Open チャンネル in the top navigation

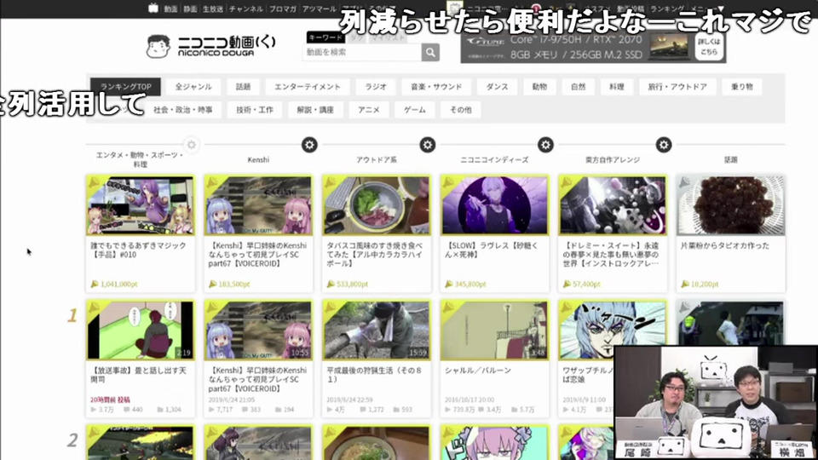pos(245,9)
